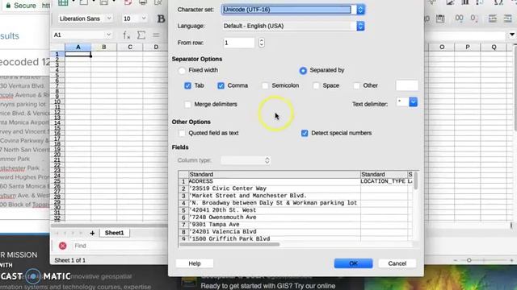517x290 pixels.
Task: Open the Text delimiter dropdown
Action: 413,102
